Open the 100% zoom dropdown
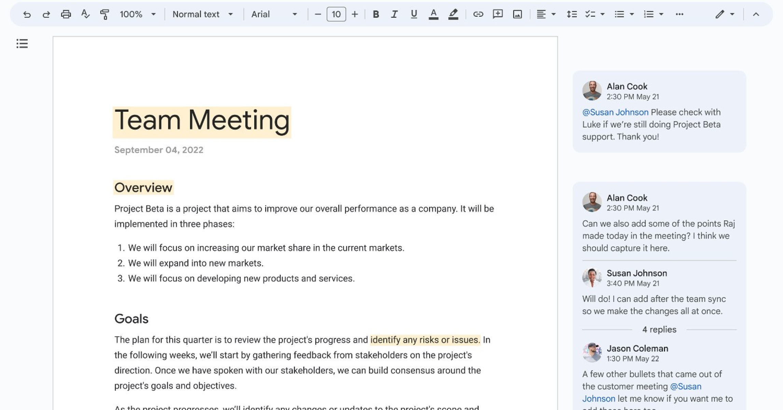The height and width of the screenshot is (410, 783). click(137, 14)
